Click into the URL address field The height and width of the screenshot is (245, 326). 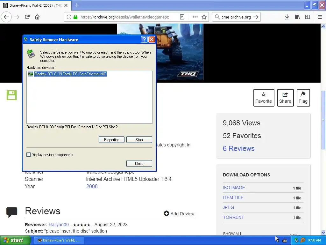(x=125, y=17)
